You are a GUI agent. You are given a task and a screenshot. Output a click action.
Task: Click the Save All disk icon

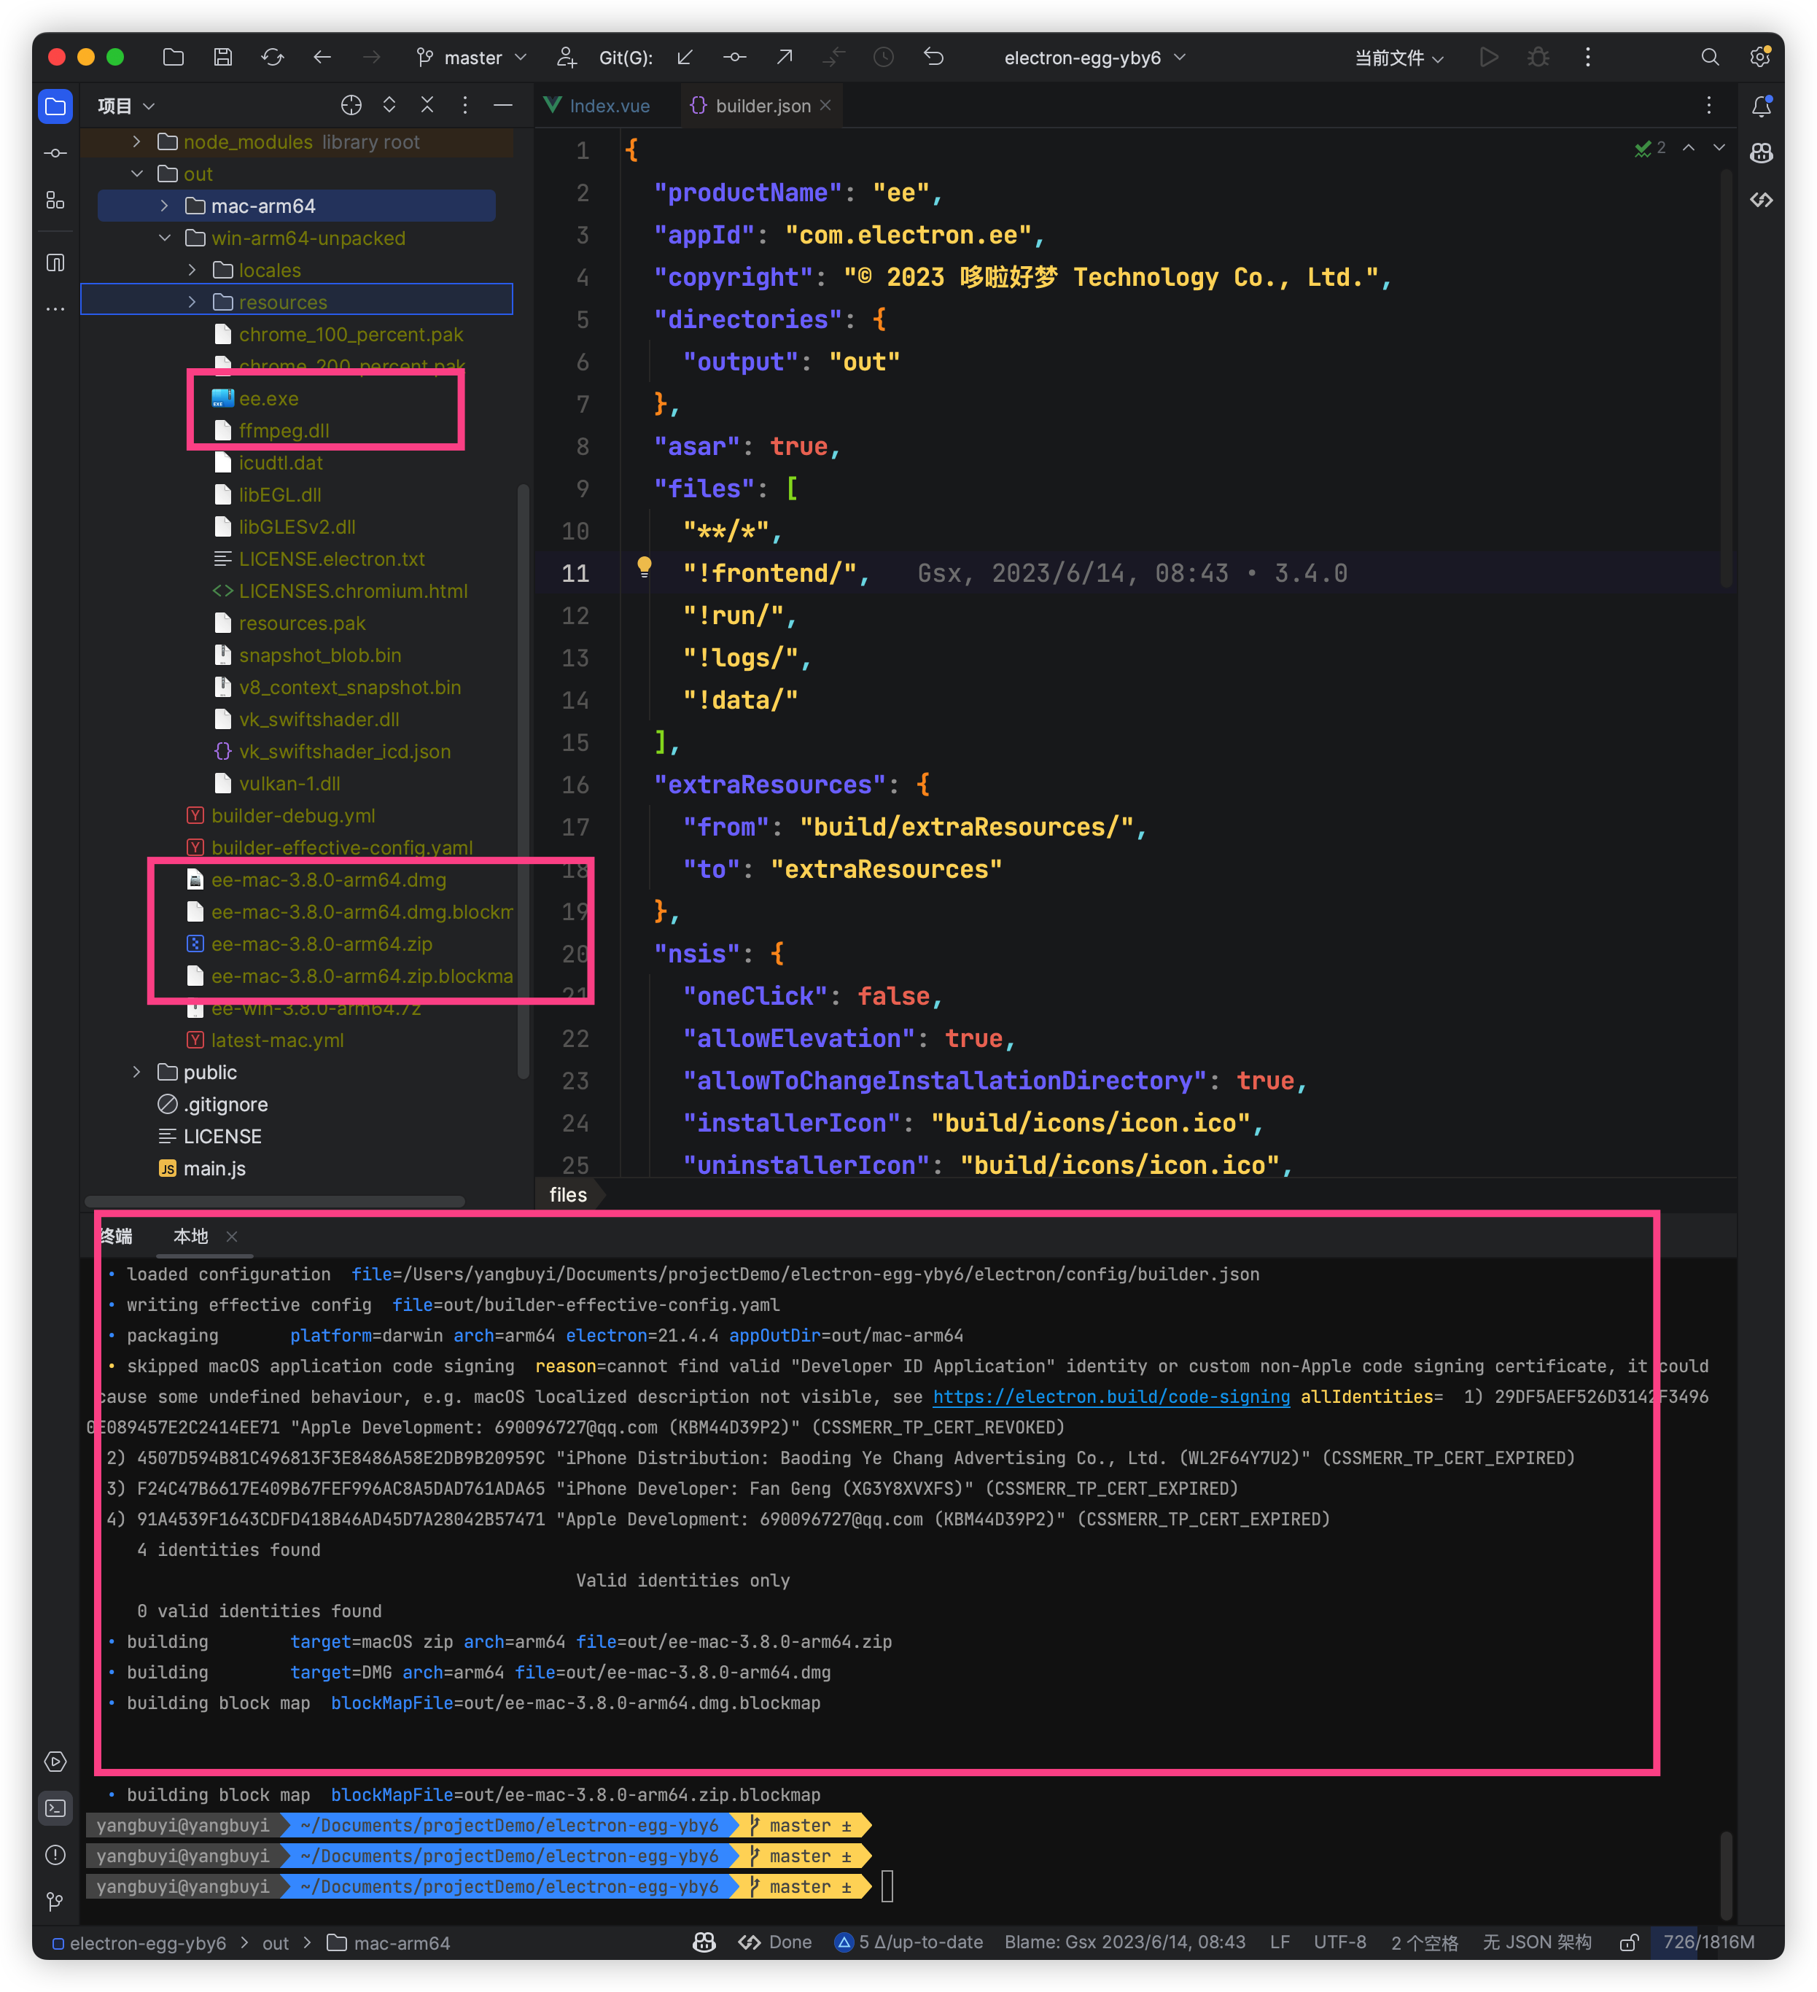pos(222,58)
